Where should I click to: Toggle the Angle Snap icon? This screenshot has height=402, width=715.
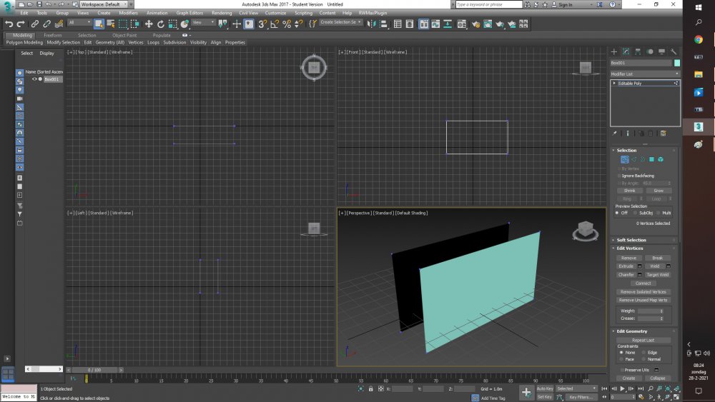click(275, 24)
